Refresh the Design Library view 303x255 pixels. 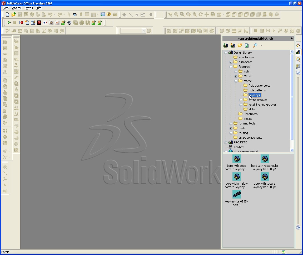(x=247, y=45)
